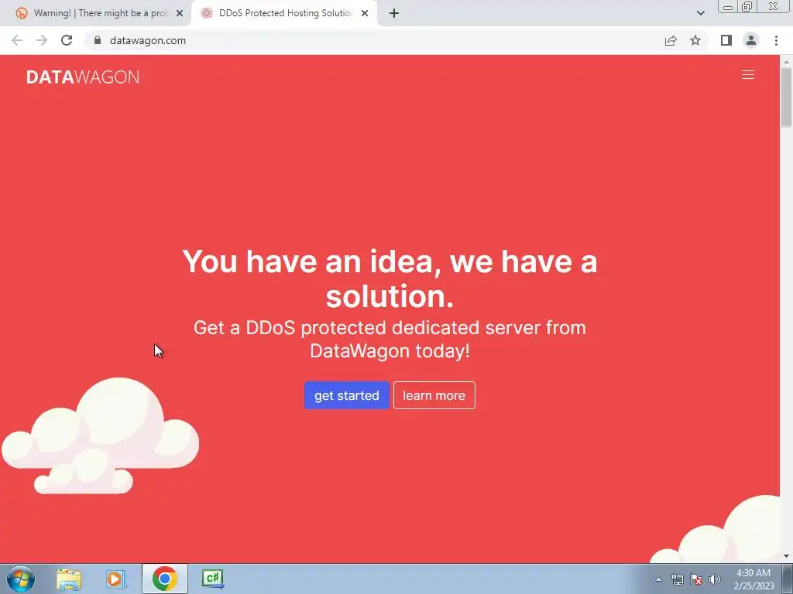Open the Chrome profile icon
The width and height of the screenshot is (793, 594).
[x=751, y=40]
